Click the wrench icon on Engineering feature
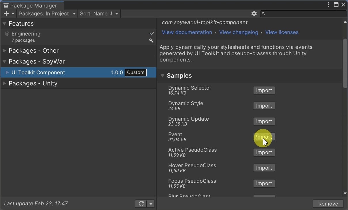The height and width of the screenshot is (210, 348). point(151,41)
